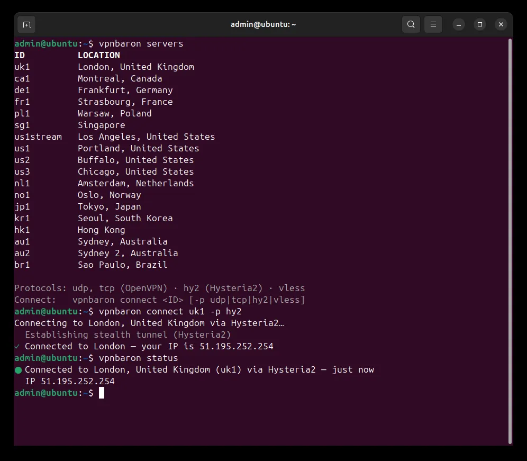Click 'Singapore' location
The image size is (527, 461).
tap(102, 125)
